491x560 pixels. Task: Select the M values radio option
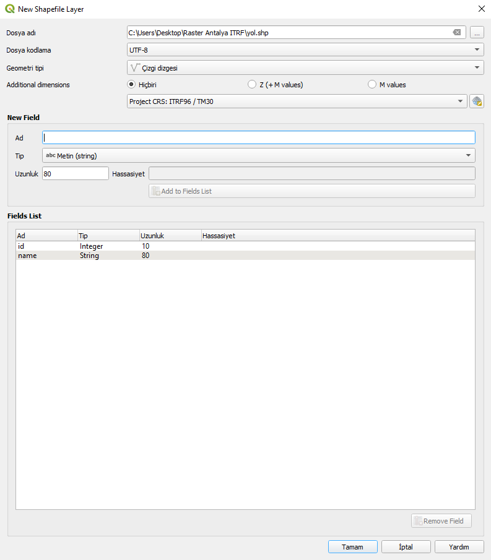(372, 85)
